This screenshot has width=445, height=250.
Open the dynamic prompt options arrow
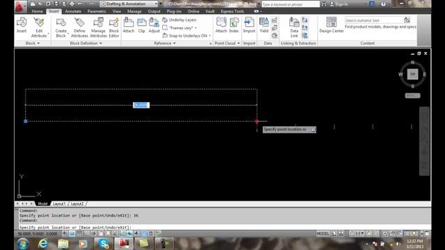click(x=313, y=130)
